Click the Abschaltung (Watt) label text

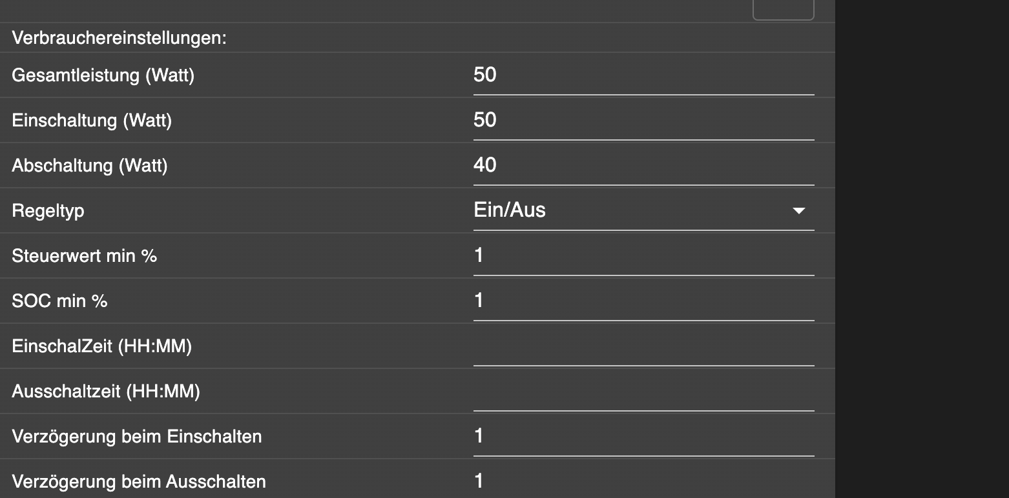point(90,166)
